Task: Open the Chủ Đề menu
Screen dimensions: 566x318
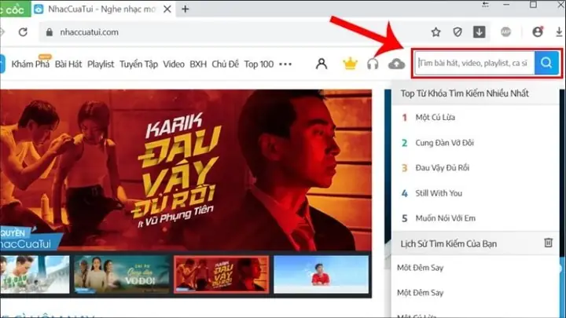Action: click(226, 64)
